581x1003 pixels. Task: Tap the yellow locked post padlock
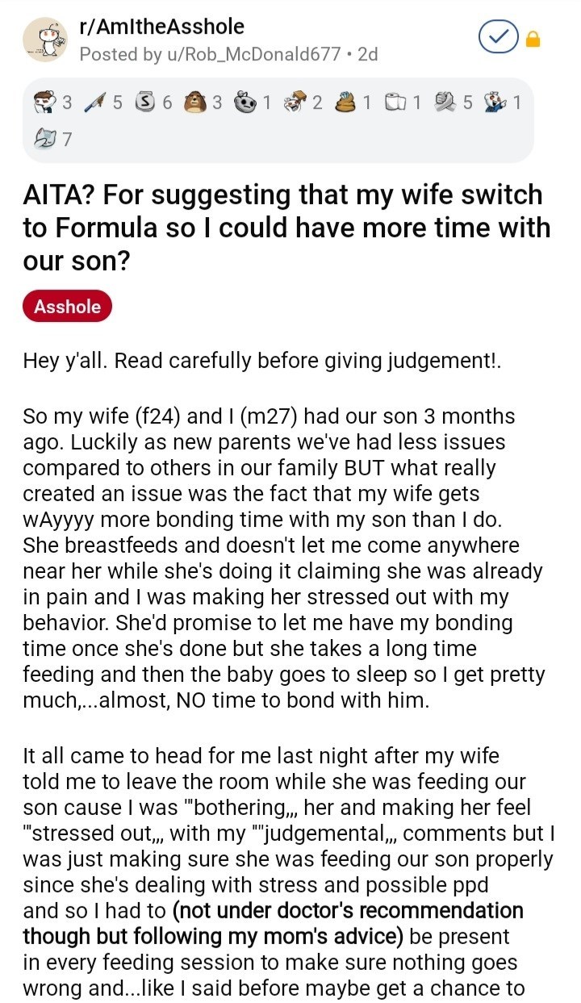533,40
